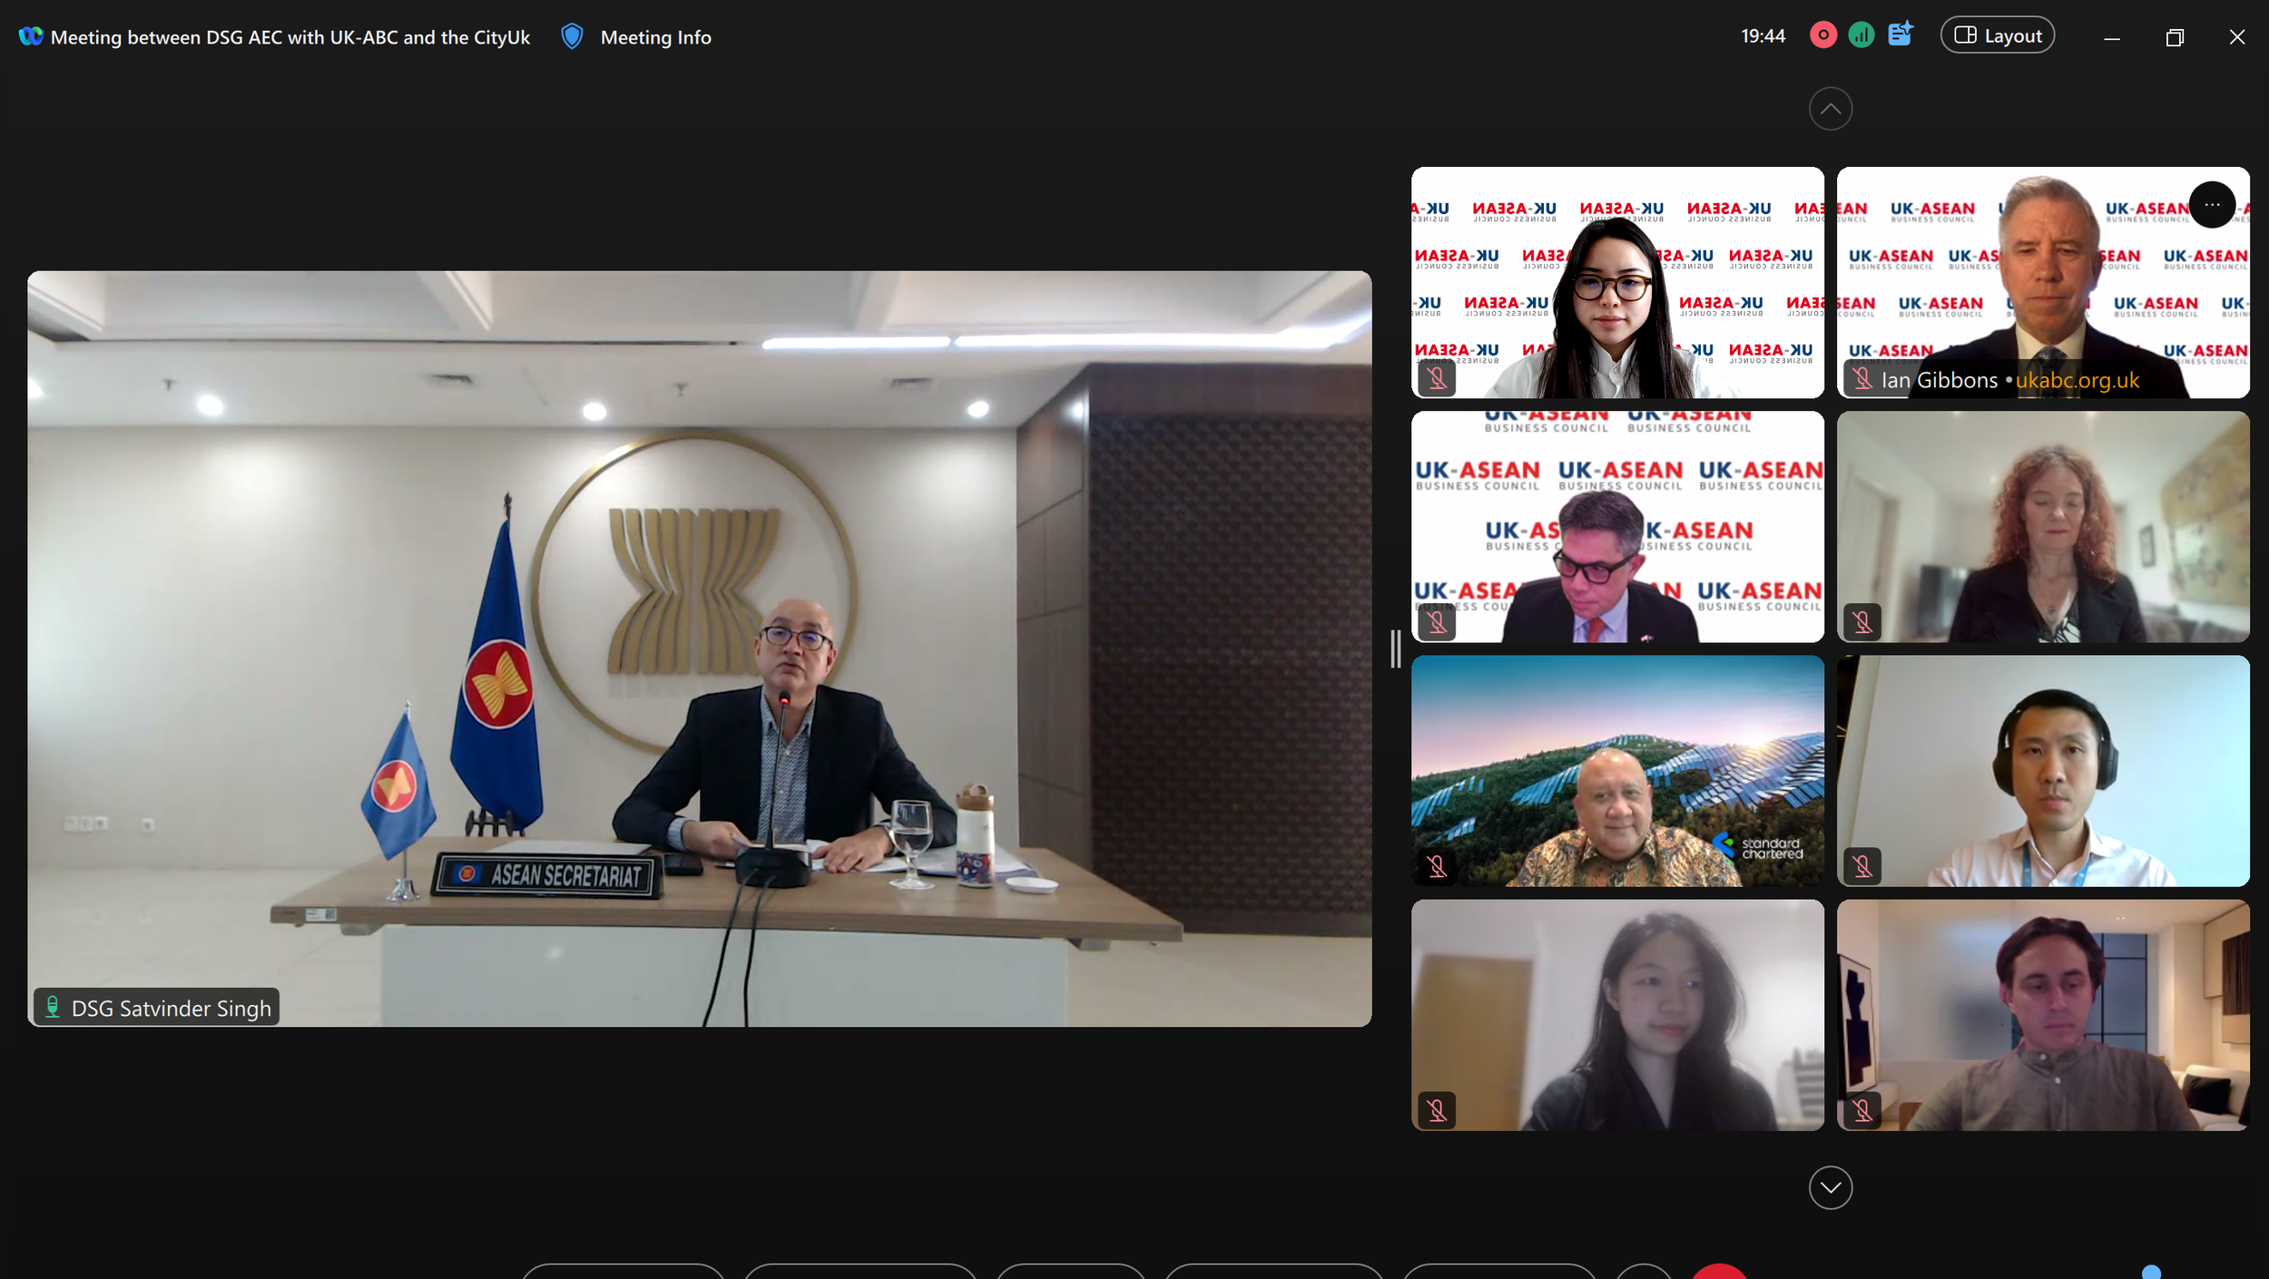Click the green microphone icon beside DSG Satvinder Singh
The width and height of the screenshot is (2269, 1279).
click(x=53, y=1007)
